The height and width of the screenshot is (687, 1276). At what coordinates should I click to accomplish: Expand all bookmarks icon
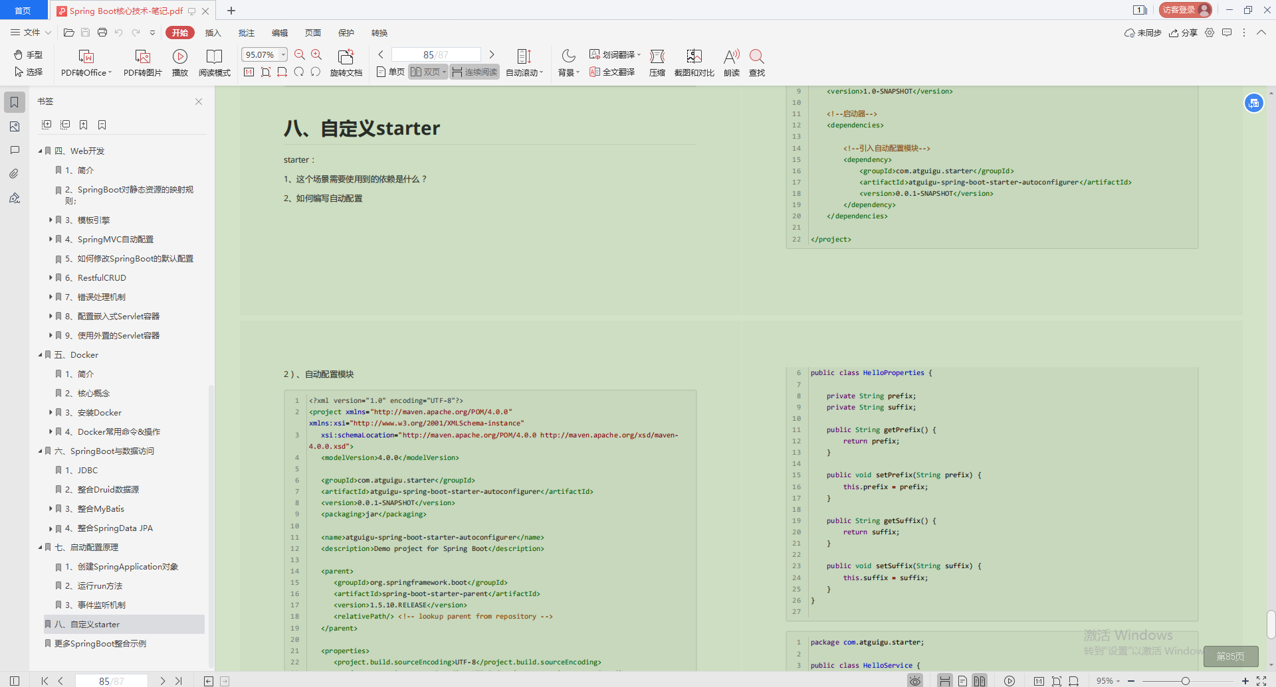click(47, 125)
